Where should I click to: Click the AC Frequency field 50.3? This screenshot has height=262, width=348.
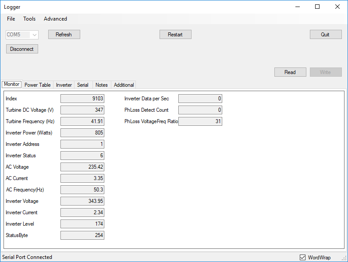(x=82, y=190)
